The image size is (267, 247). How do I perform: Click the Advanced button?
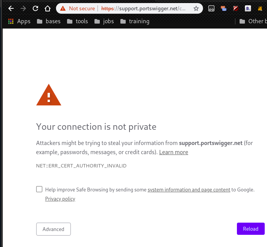[53, 229]
